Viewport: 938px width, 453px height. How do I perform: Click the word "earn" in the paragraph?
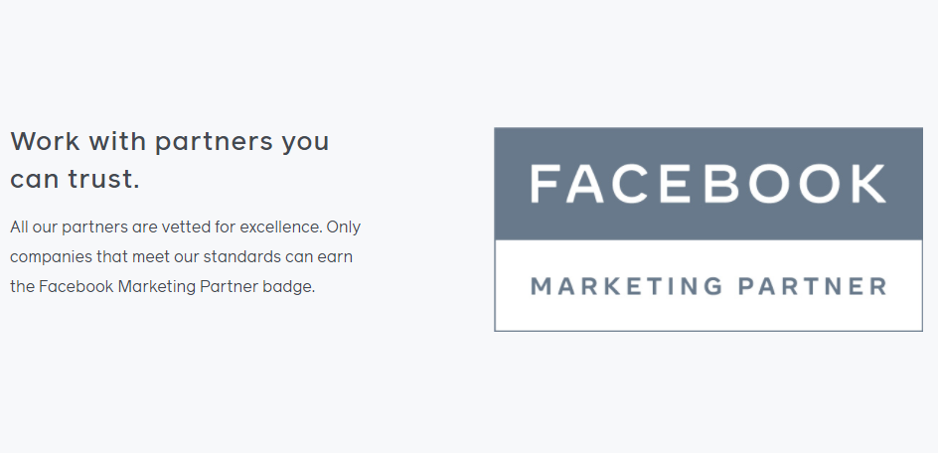(336, 257)
